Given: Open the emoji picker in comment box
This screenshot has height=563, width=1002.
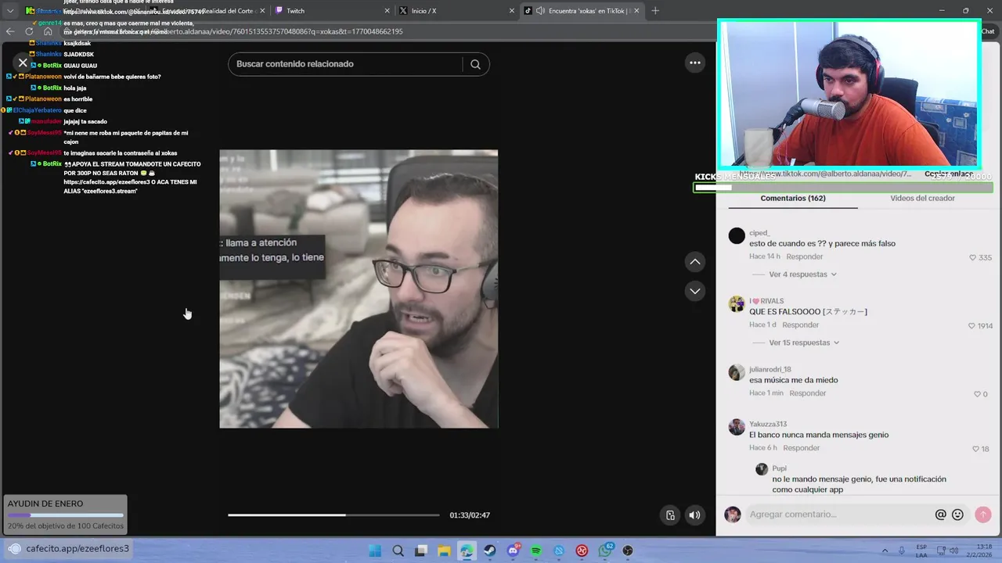Looking at the screenshot, I should pos(957,515).
